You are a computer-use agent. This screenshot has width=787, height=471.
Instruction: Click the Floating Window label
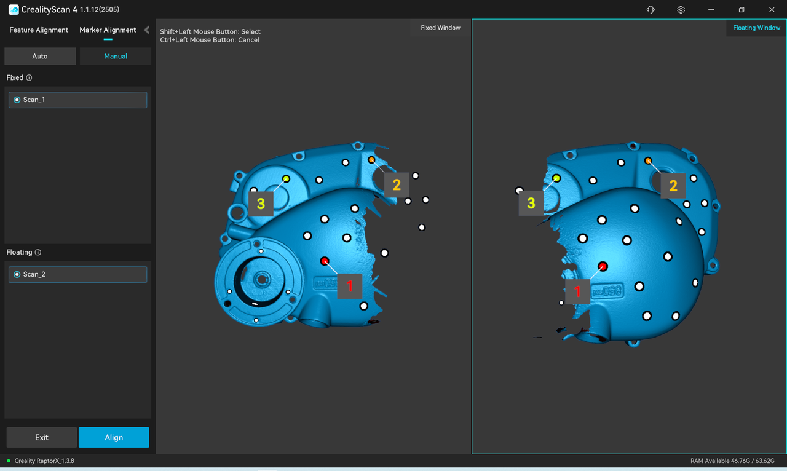point(756,28)
